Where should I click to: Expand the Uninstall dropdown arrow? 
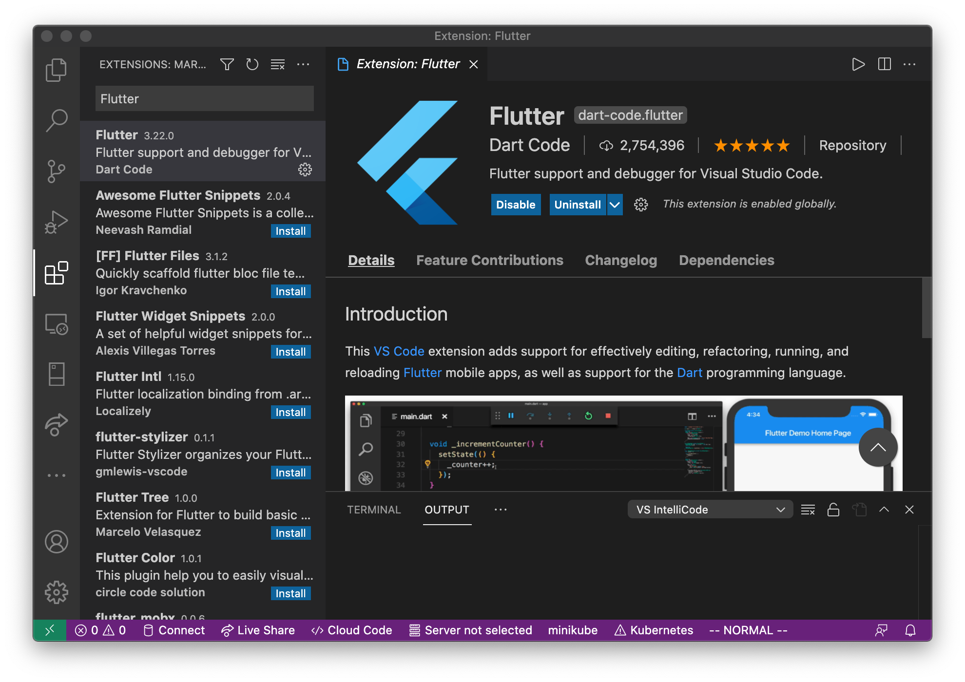(x=615, y=205)
